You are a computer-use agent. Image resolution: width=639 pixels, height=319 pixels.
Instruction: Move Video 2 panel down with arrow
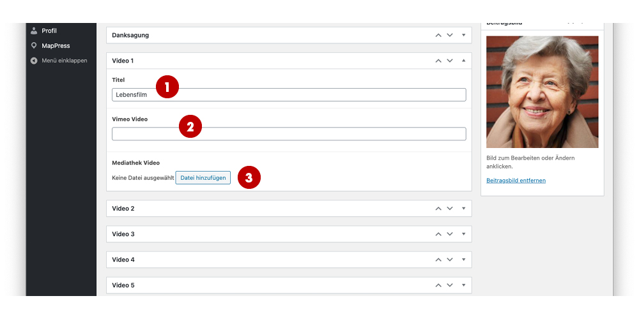click(450, 209)
